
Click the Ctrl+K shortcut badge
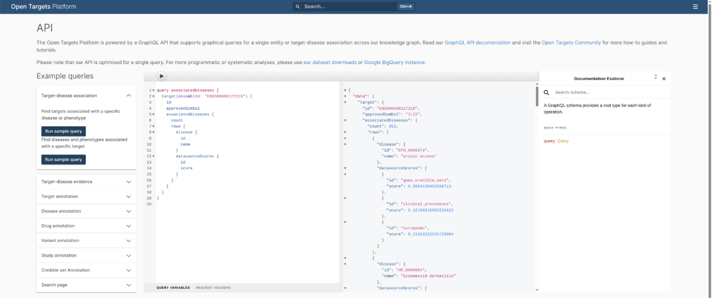[x=406, y=7]
